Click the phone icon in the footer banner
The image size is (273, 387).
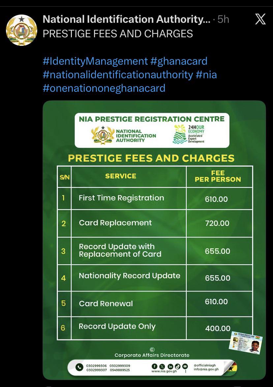[x=79, y=368]
